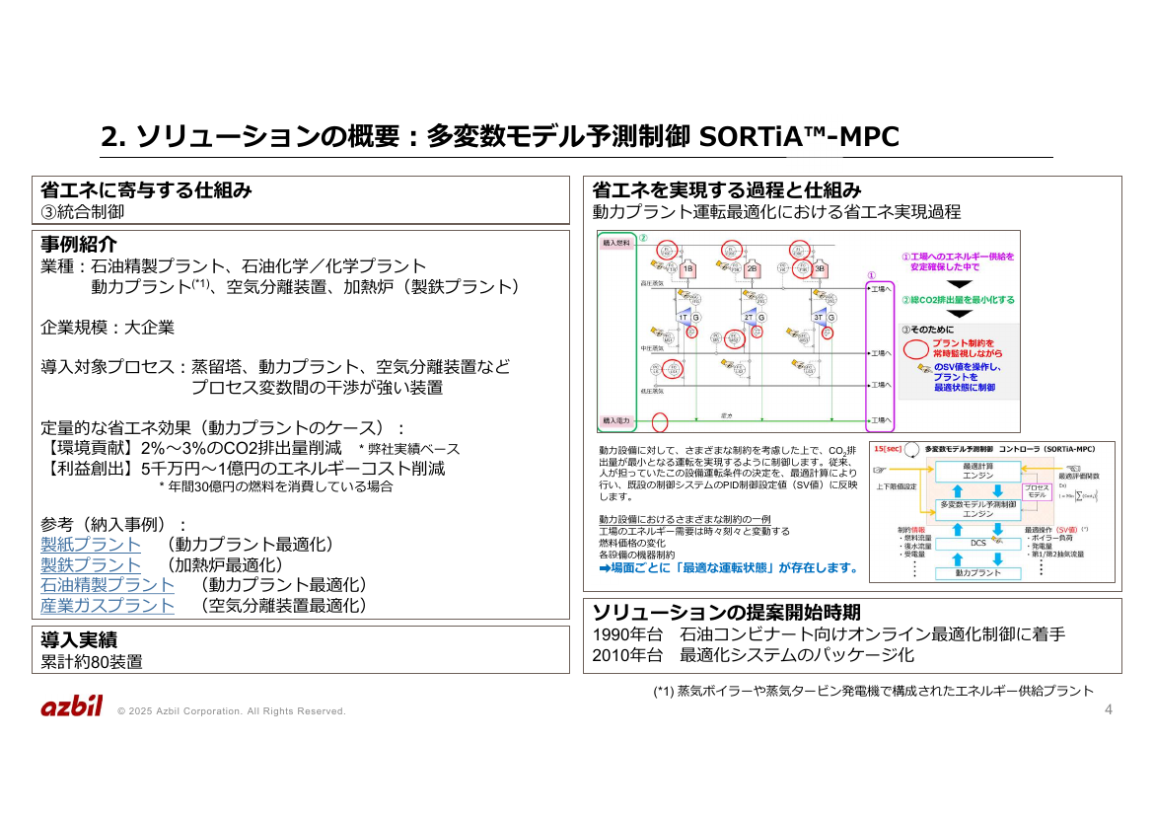
Task: Click the DCS block in controller diagram
Action: tap(978, 543)
